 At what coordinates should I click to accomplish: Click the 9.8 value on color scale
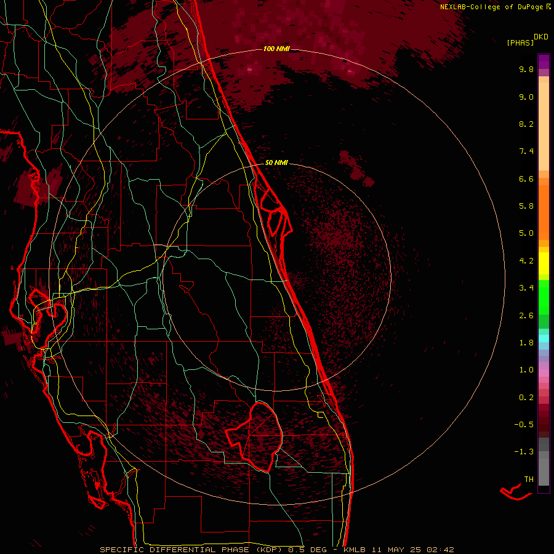pyautogui.click(x=526, y=69)
